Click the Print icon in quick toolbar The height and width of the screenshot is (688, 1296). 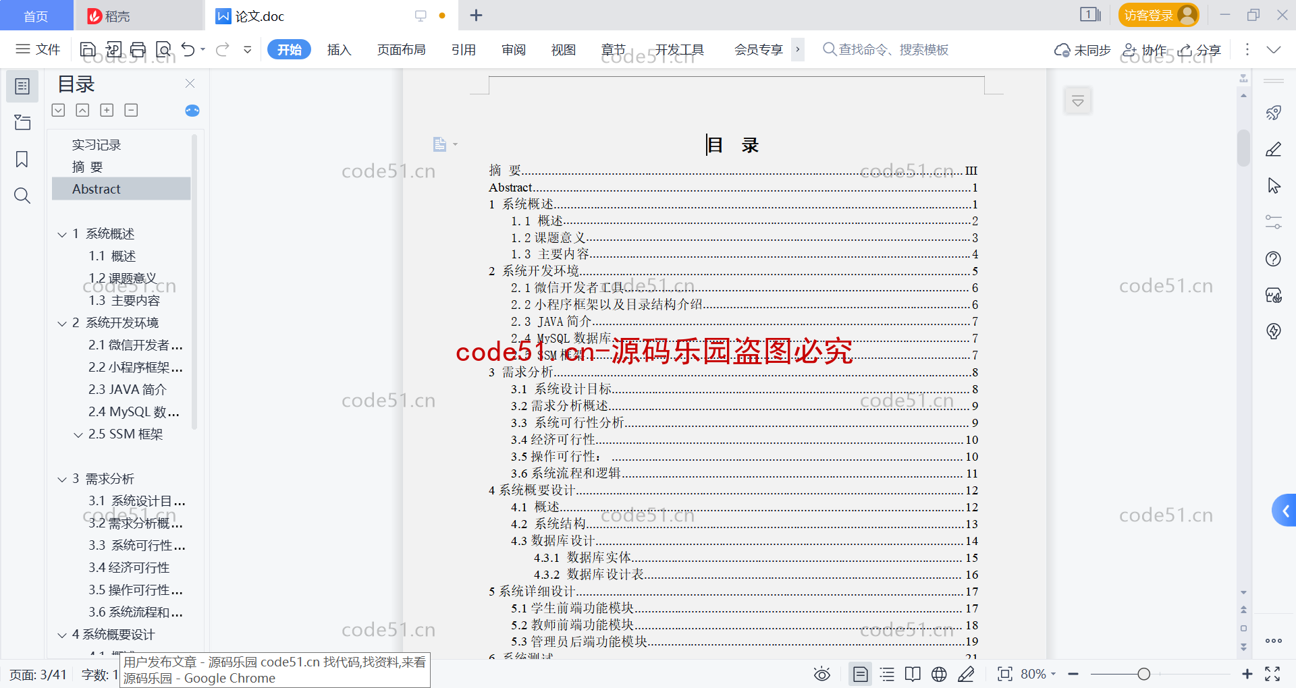(138, 49)
